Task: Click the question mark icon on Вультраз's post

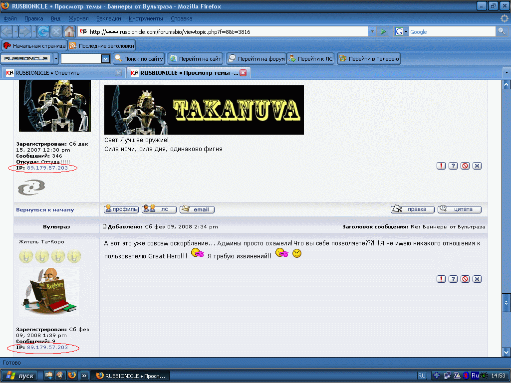Action: pos(453,279)
